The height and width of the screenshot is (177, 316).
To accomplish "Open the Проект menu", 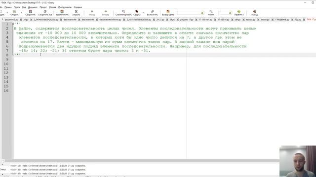I will tap(43, 7).
